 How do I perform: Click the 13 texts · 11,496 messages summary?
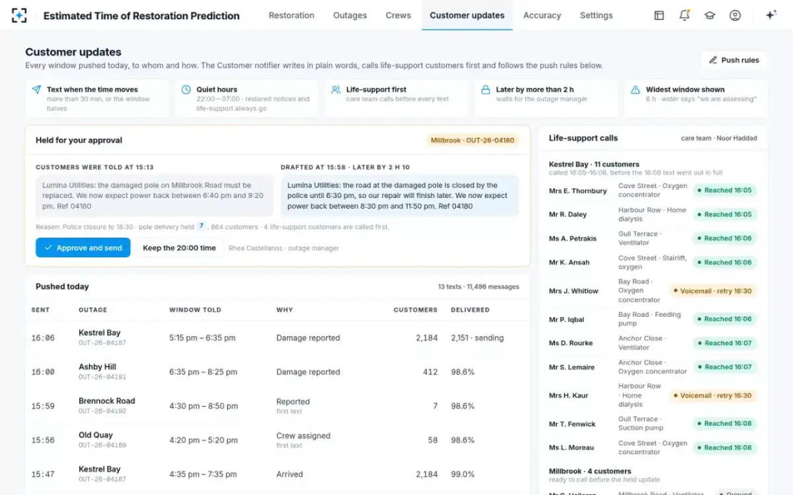coord(478,286)
